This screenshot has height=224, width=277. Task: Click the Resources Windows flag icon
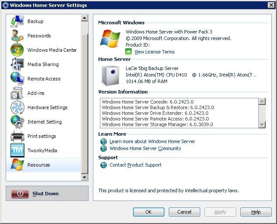pos(17,165)
